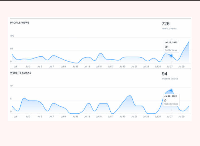Click Jul 15 on Profile Views axis
The image size is (200, 146).
pos(99,67)
